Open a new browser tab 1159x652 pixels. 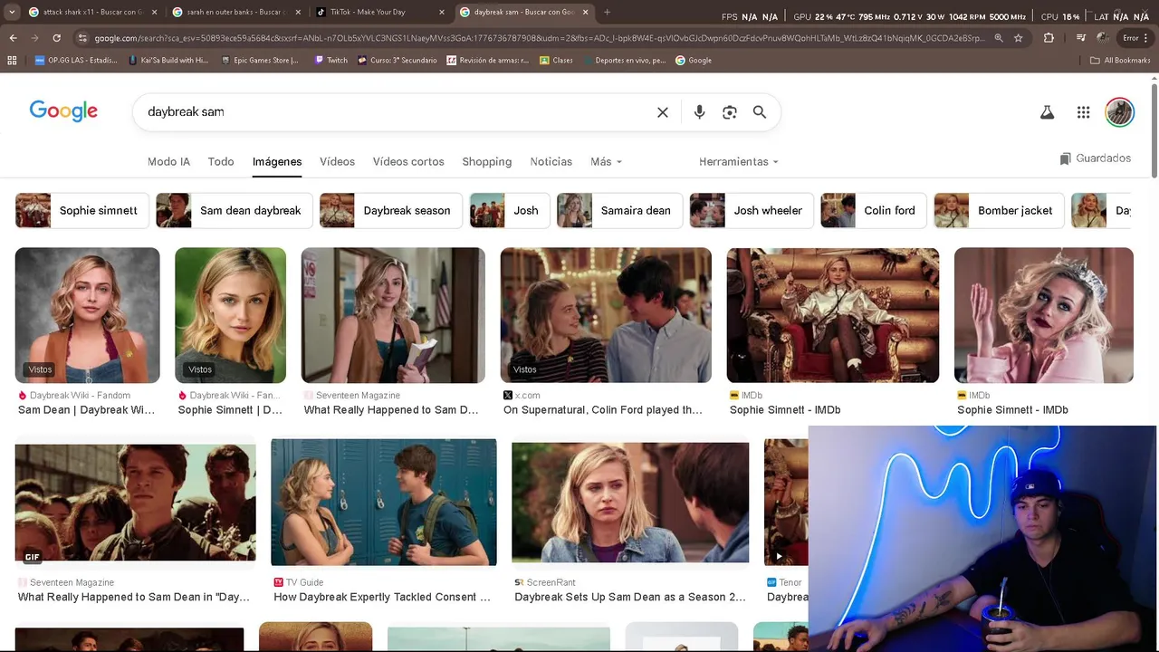tap(607, 12)
